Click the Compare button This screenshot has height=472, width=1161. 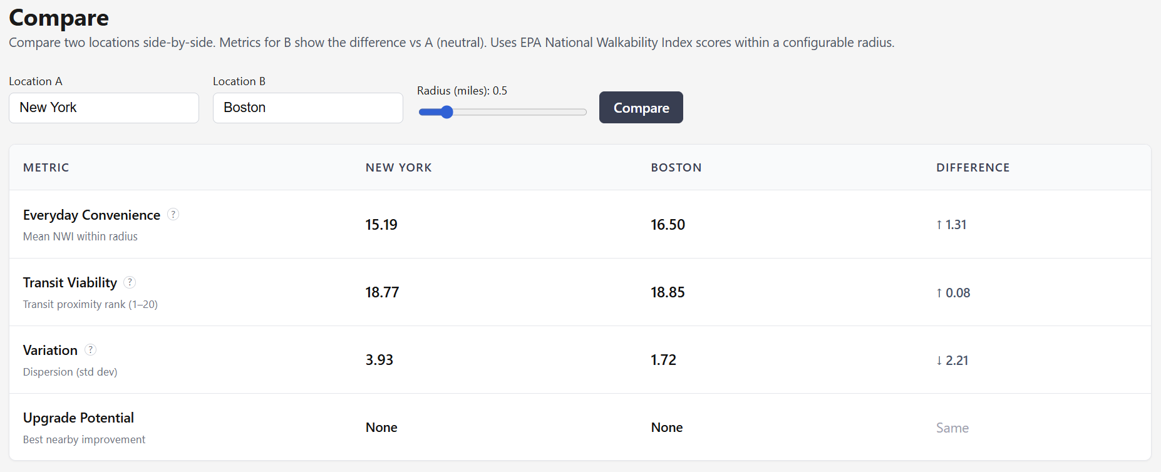pyautogui.click(x=641, y=108)
